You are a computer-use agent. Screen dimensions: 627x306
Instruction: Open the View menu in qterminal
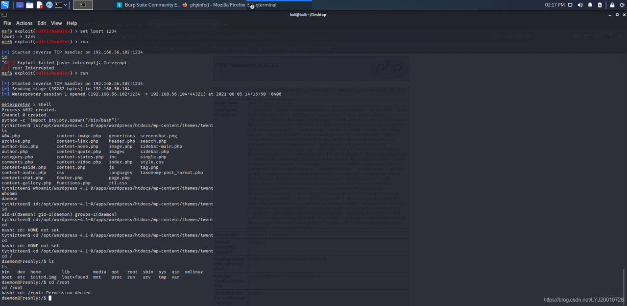pyautogui.click(x=56, y=23)
